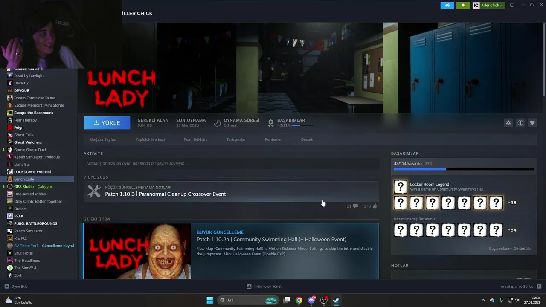
Task: Switch to Big Picture mode monitor icon
Action: click(x=512, y=5)
